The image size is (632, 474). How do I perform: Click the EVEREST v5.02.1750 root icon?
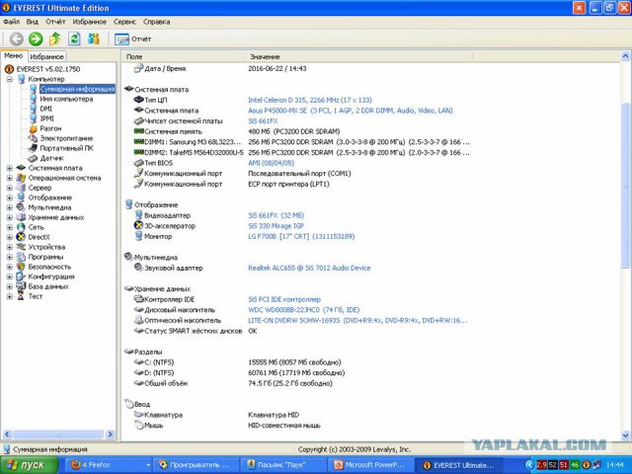pyautogui.click(x=9, y=69)
